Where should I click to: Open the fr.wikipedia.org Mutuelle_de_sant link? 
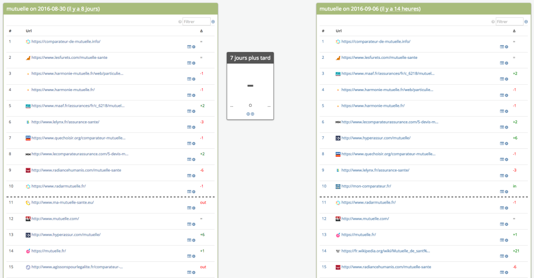[x=385, y=251]
